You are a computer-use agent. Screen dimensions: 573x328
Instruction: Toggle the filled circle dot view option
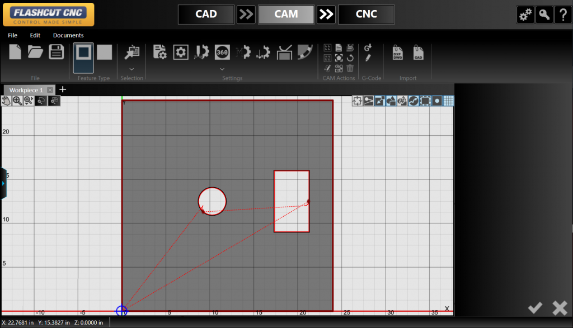[437, 101]
